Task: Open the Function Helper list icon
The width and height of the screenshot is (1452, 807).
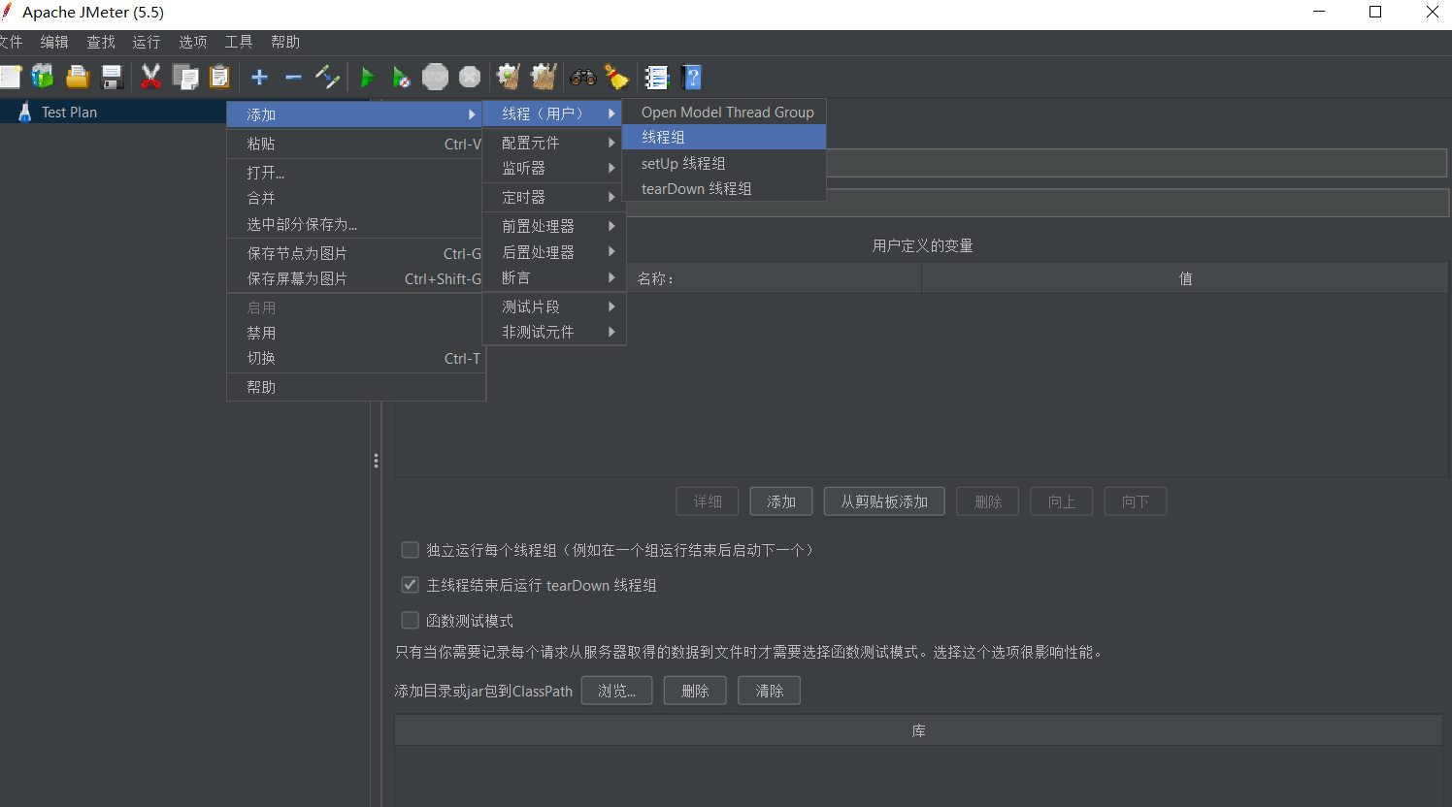Action: 657,77
